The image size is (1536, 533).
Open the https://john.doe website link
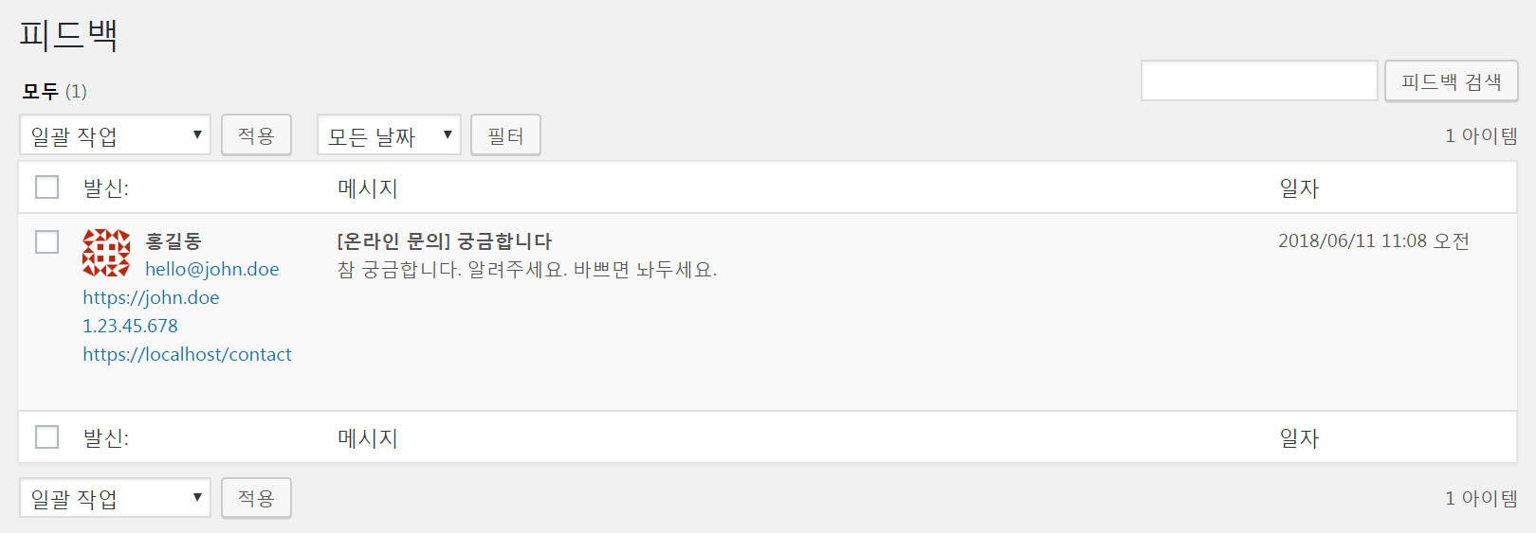[x=151, y=297]
